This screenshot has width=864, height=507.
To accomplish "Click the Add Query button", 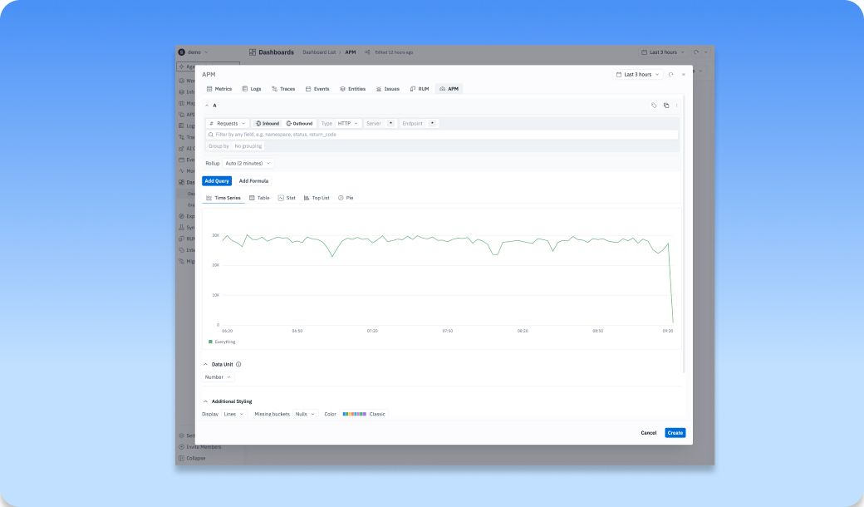I will click(217, 180).
